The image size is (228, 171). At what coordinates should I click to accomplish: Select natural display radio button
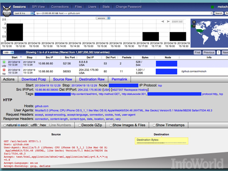tap(5, 125)
